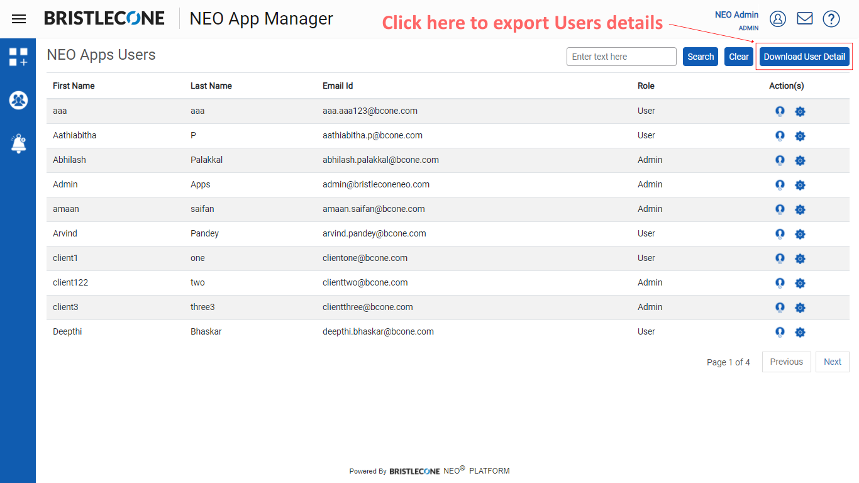Click user icon for admin@bristleconeneo.com row
This screenshot has height=483, width=859.
click(780, 185)
